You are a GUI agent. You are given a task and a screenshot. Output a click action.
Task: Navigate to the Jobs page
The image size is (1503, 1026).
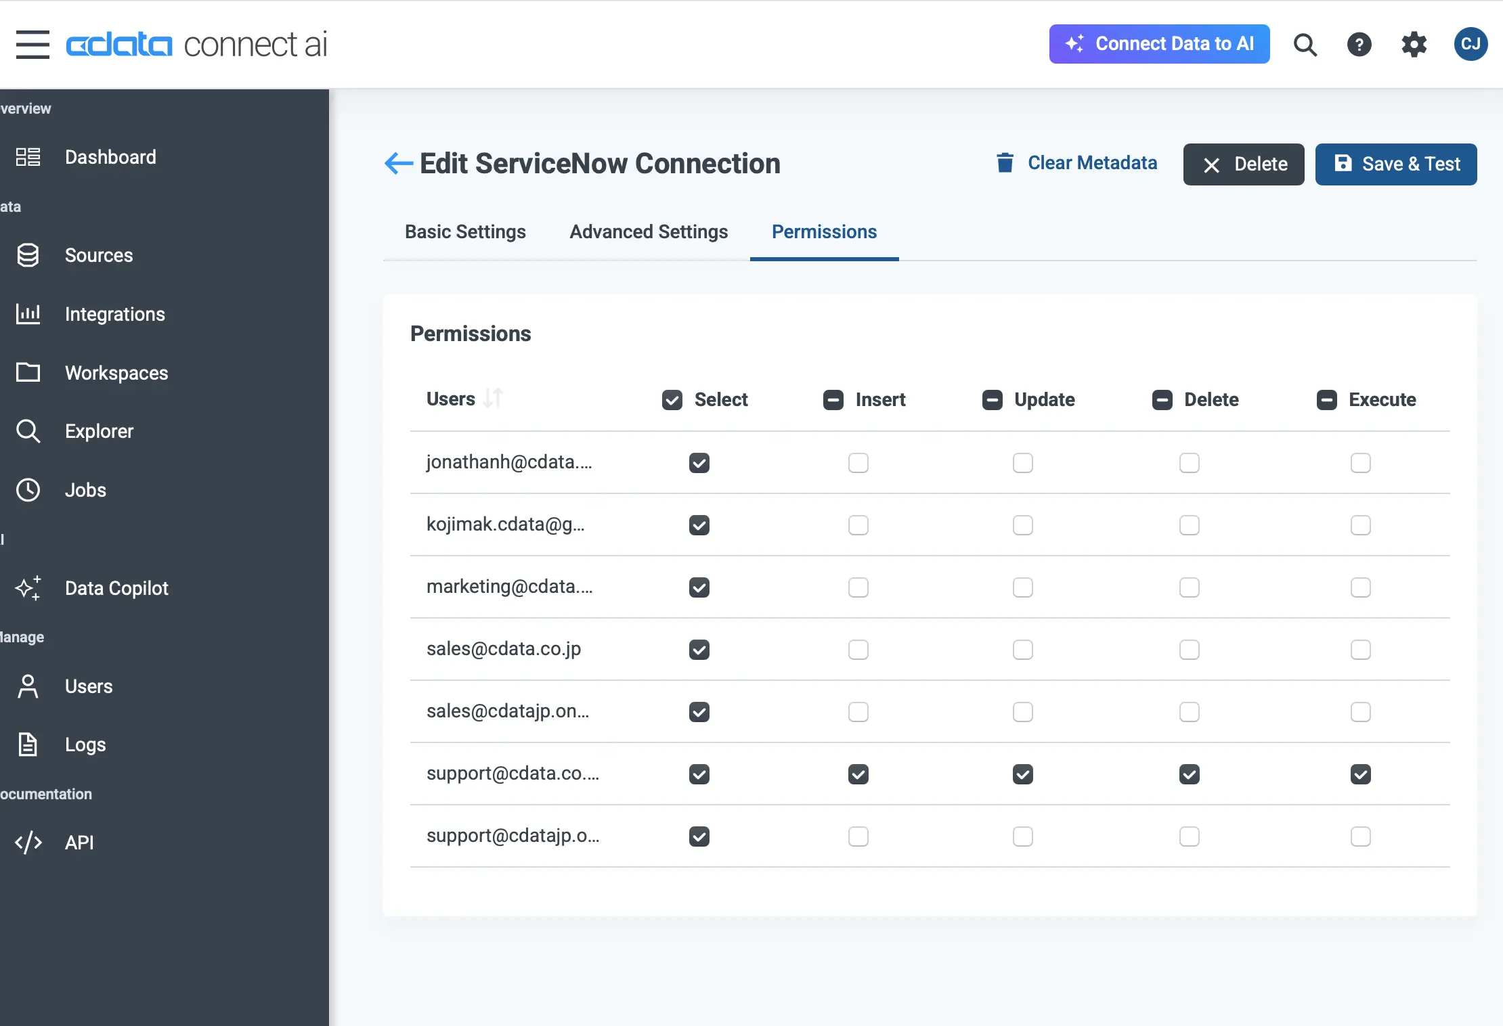[x=85, y=490]
